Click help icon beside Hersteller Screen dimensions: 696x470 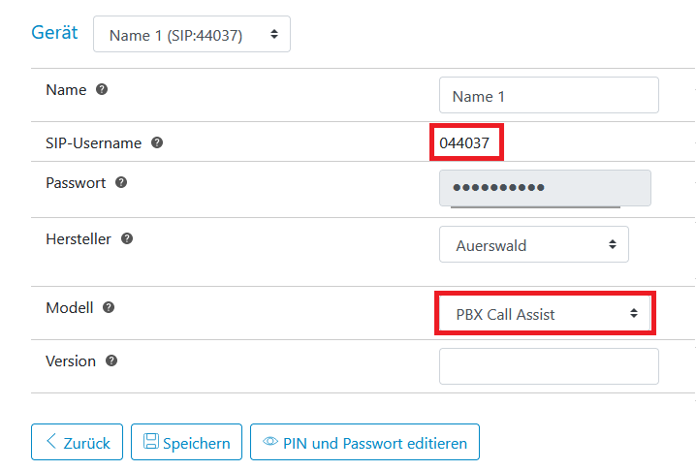(x=127, y=238)
